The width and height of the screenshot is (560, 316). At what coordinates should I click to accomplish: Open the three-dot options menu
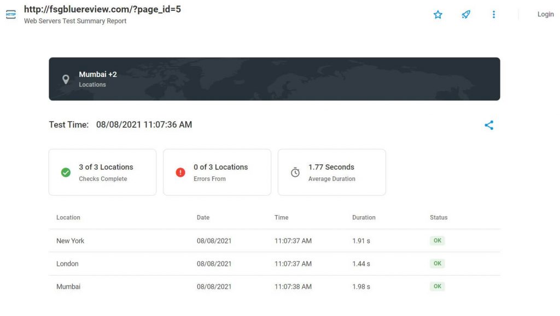coord(494,14)
